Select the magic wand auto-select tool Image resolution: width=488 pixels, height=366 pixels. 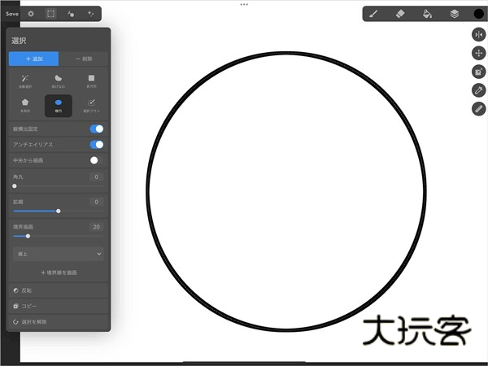pos(24,80)
